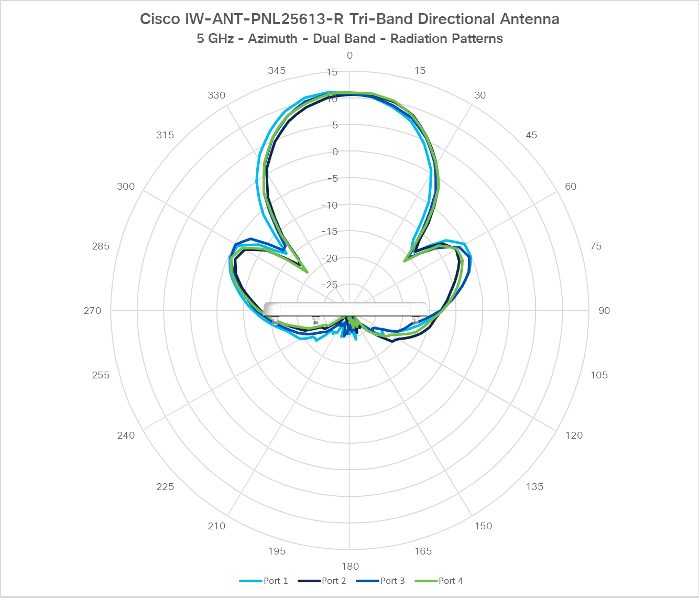Click the Port 3 blue legend line
699x598 pixels.
tap(367, 581)
